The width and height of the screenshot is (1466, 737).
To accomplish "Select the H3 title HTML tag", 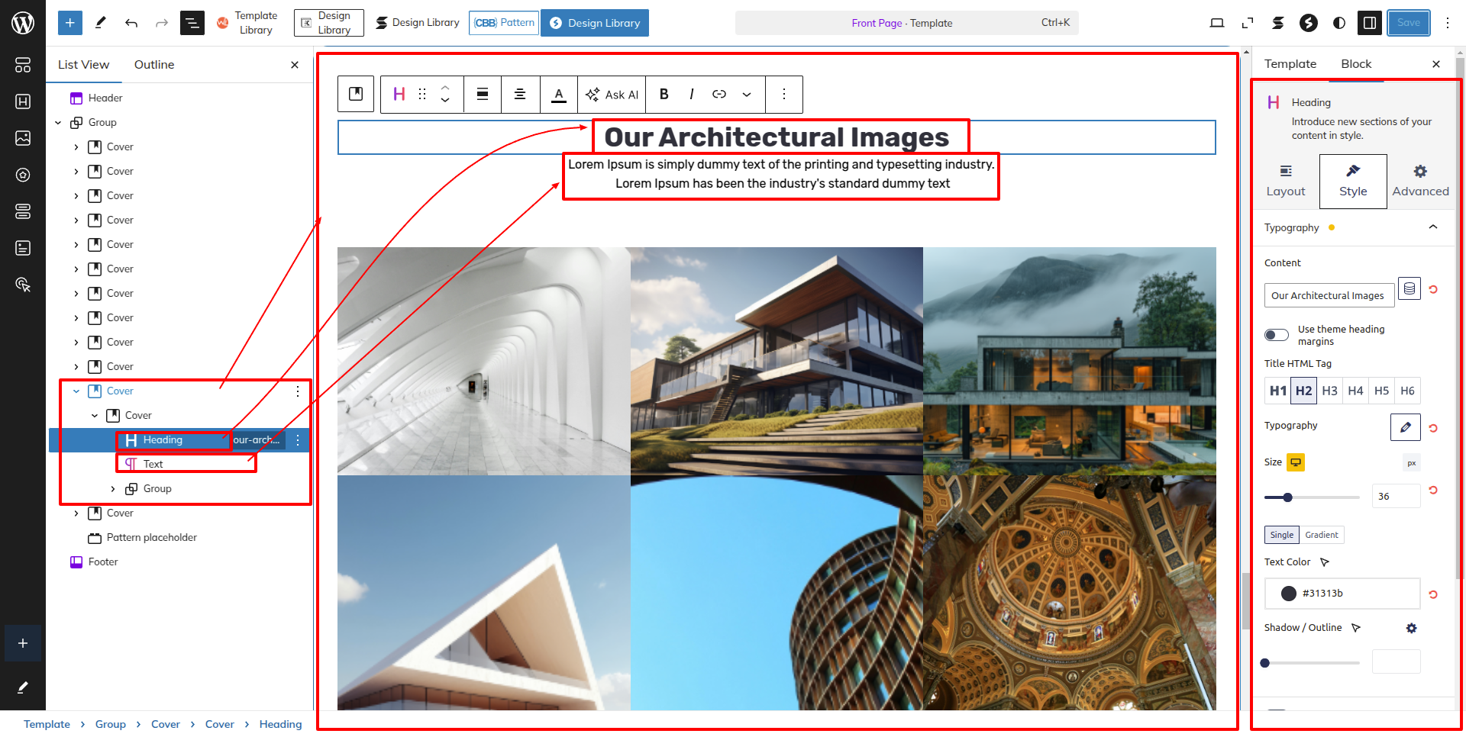I will 1329,391.
